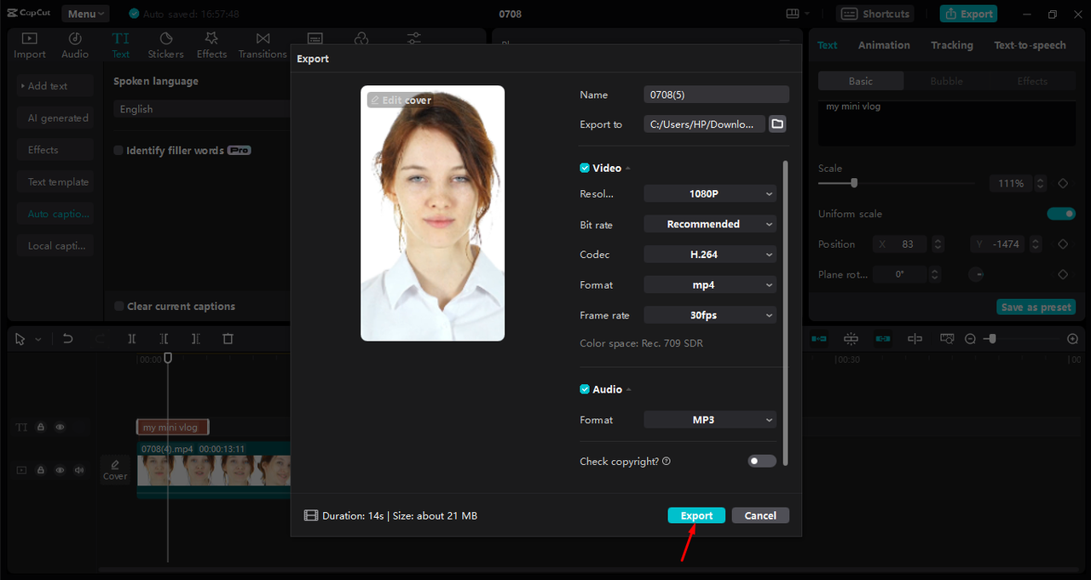Open the Text-to-speech tab
Screen dimensions: 1091x580
(1030, 45)
